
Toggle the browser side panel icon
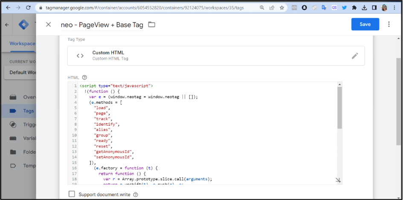374,8
